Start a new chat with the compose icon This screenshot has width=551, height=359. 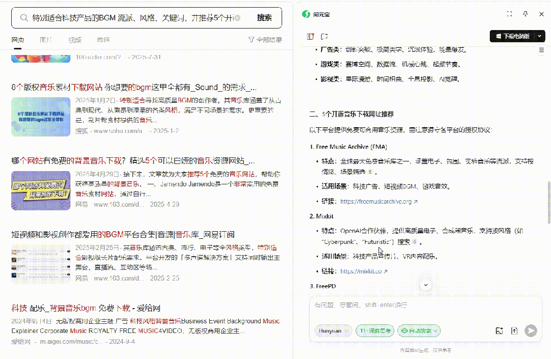[x=324, y=37]
